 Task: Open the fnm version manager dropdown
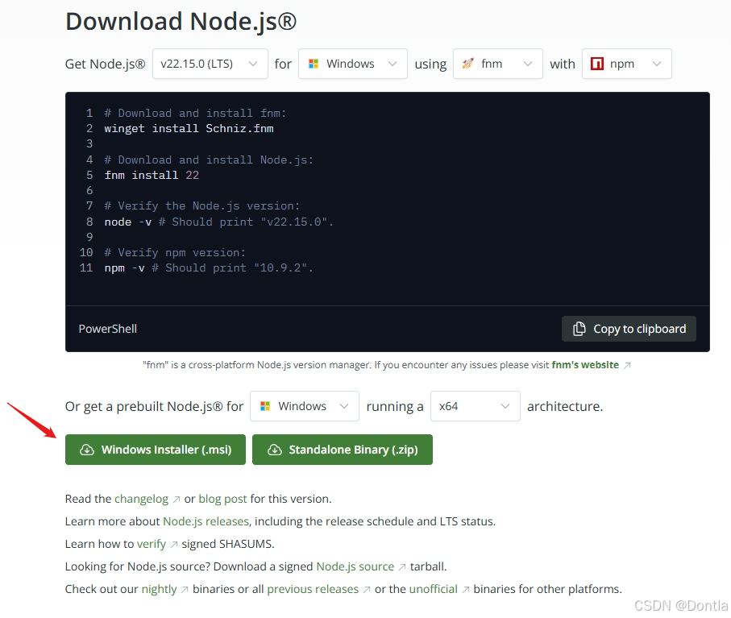[498, 64]
